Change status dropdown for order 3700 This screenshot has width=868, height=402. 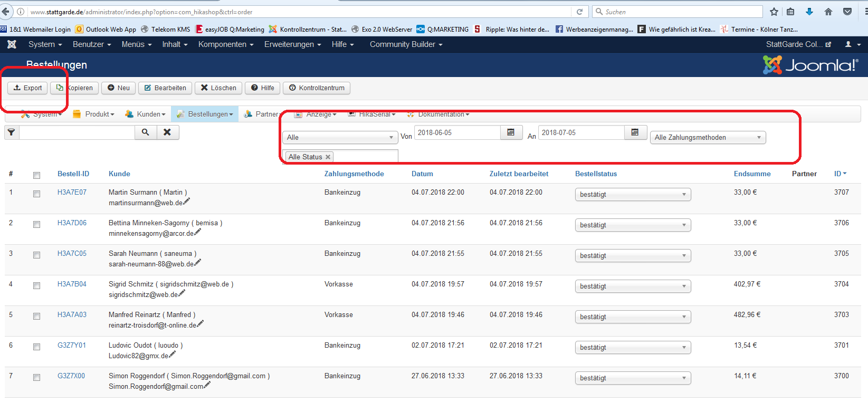pyautogui.click(x=633, y=378)
